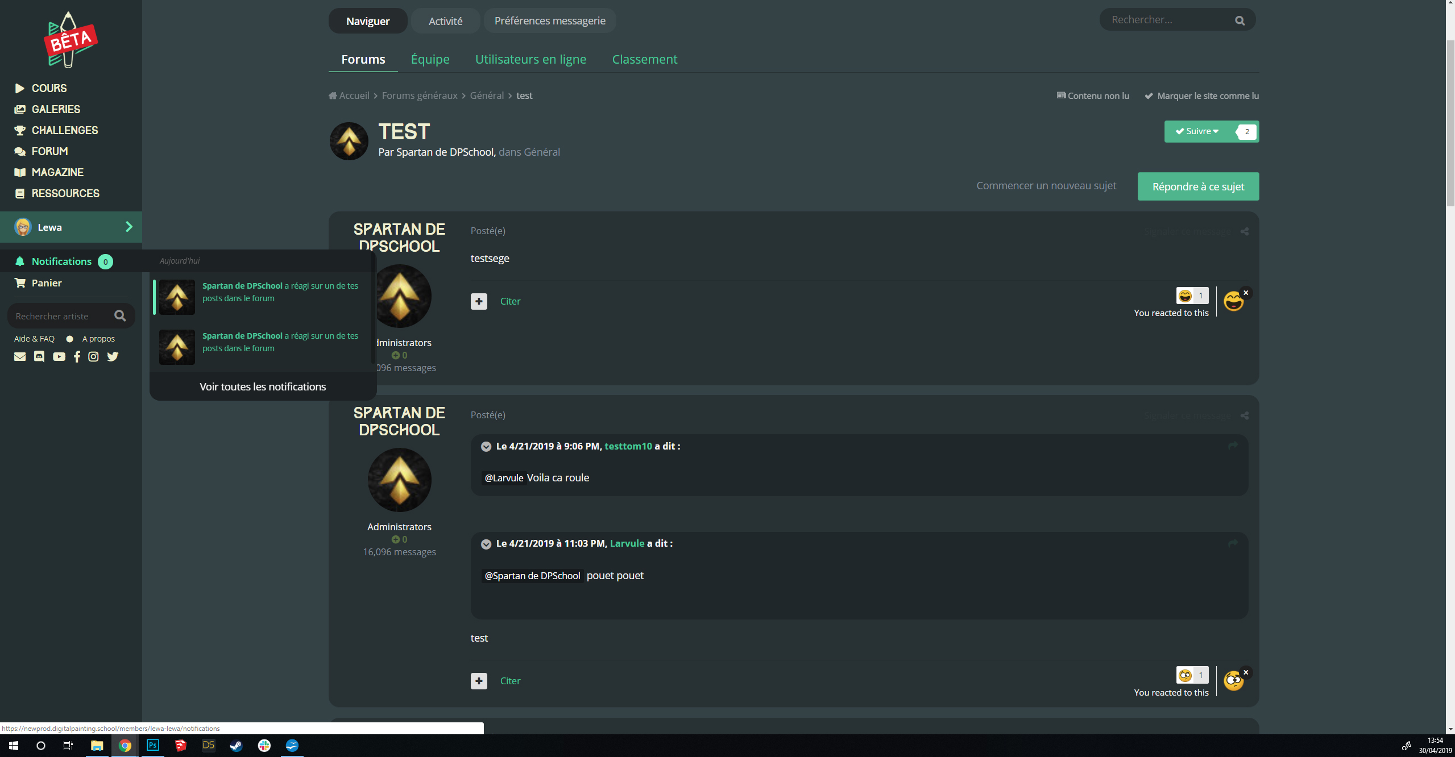Open Steam from the Windows taskbar
The height and width of the screenshot is (757, 1455).
(x=236, y=745)
